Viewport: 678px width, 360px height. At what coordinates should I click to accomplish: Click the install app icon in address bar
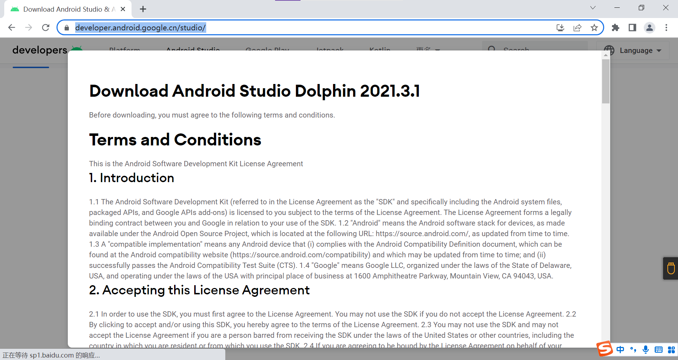(560, 28)
